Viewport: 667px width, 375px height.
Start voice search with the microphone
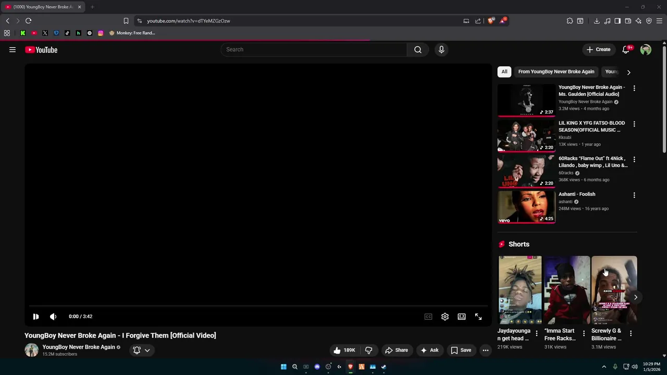tap(441, 49)
